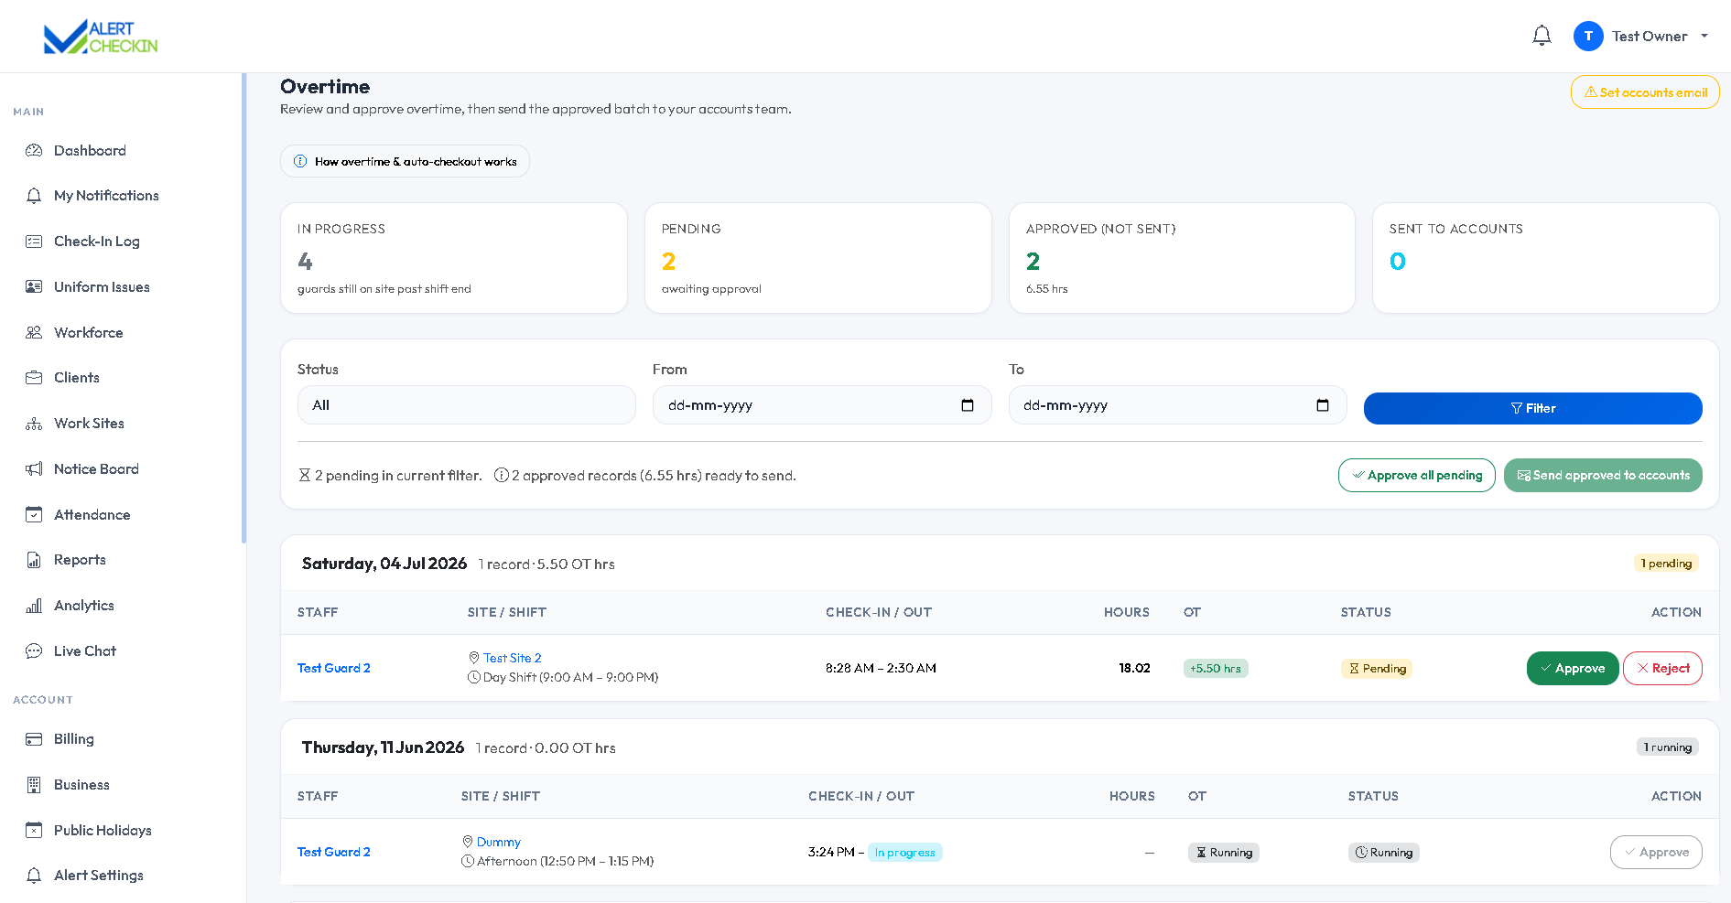This screenshot has height=903, width=1731.
Task: Click the Attendance calendar icon
Action: coord(34,514)
